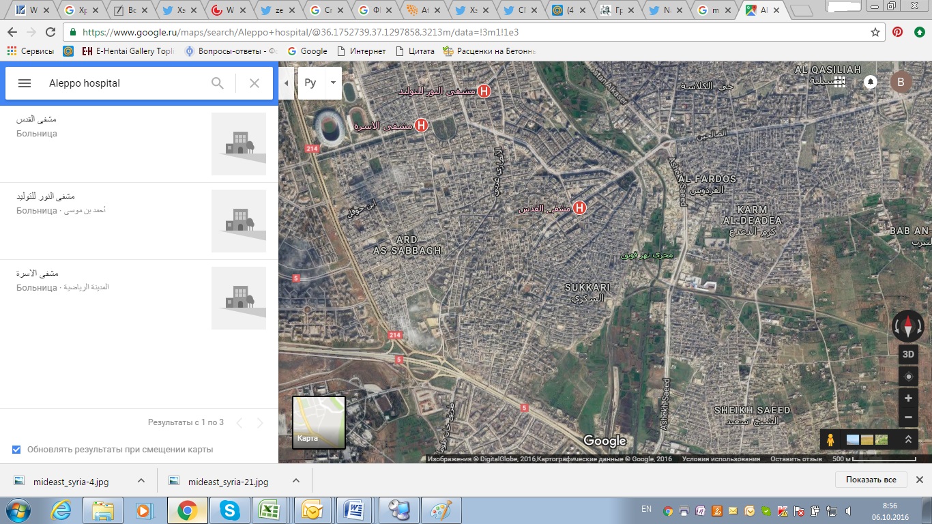Click the search magnifier icon
This screenshot has width=932, height=524.
click(x=218, y=83)
